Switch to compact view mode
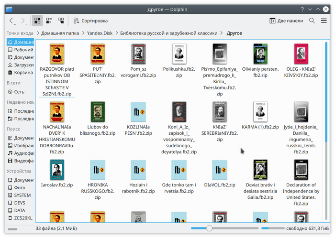The width and height of the screenshot is (335, 238). (x=49, y=21)
